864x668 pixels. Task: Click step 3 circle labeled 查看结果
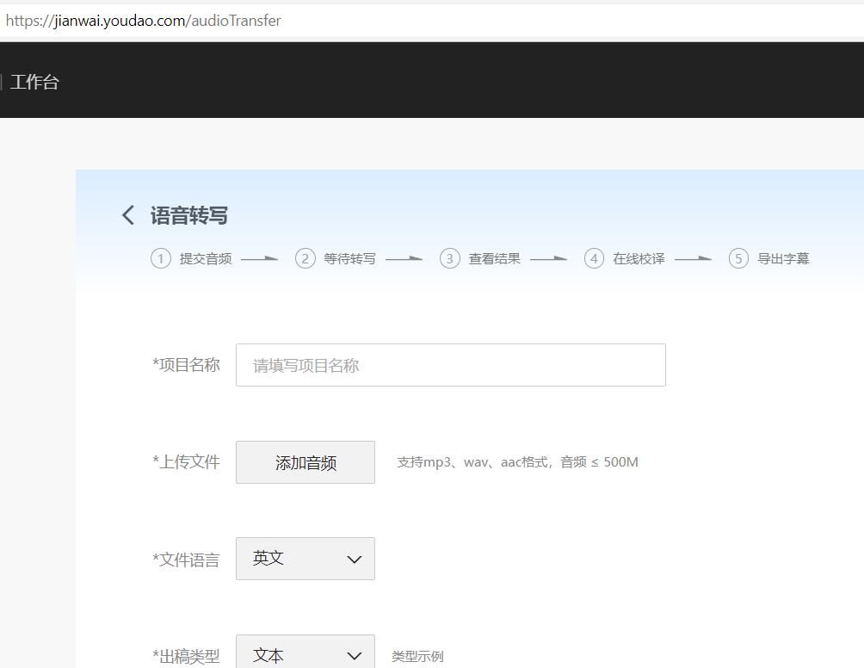[449, 258]
